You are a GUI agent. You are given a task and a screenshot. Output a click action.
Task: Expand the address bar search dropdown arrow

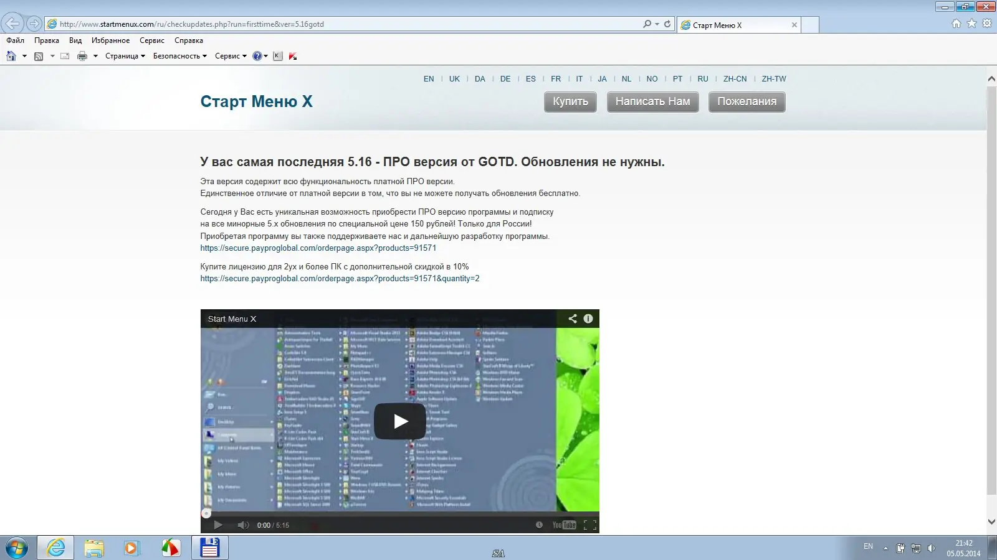(x=657, y=24)
